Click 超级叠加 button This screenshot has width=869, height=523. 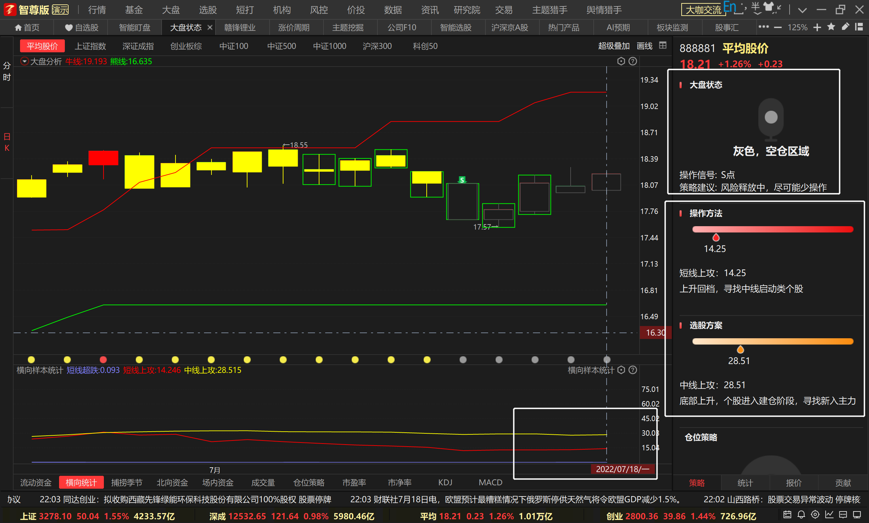click(x=614, y=46)
